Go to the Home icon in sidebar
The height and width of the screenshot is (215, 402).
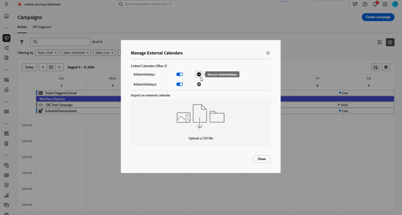click(6, 16)
